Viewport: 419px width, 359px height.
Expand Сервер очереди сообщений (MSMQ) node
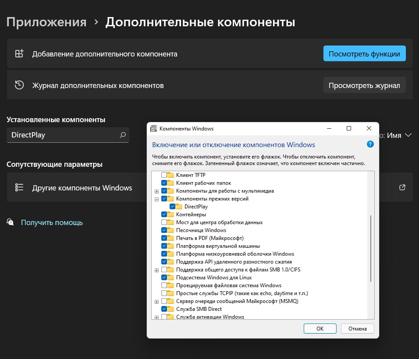click(157, 302)
